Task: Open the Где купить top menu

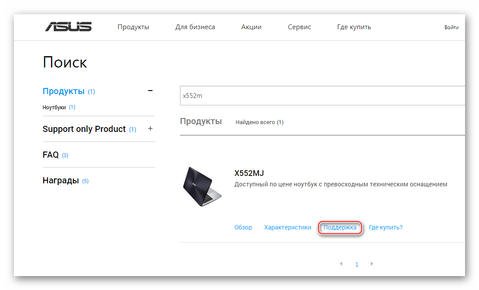Action: click(354, 27)
